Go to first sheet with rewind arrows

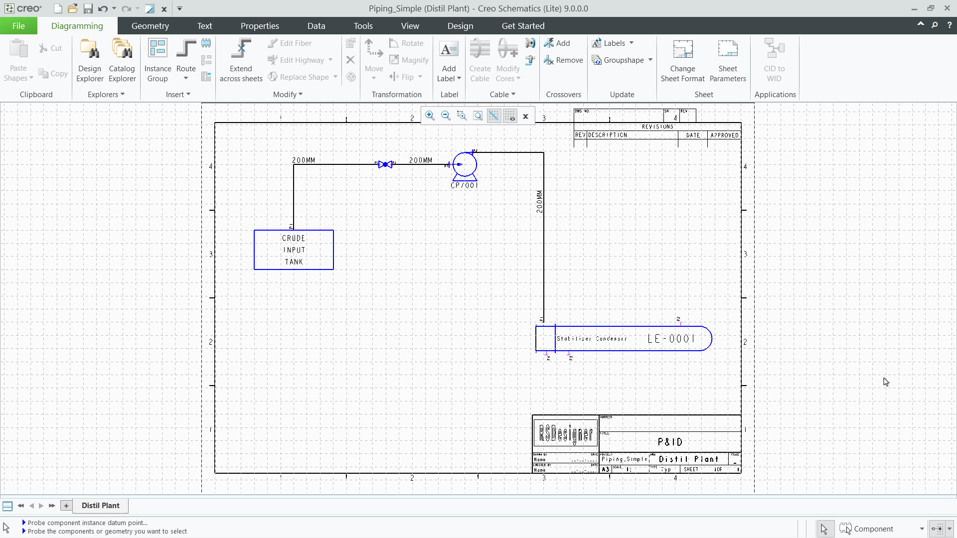(21, 506)
